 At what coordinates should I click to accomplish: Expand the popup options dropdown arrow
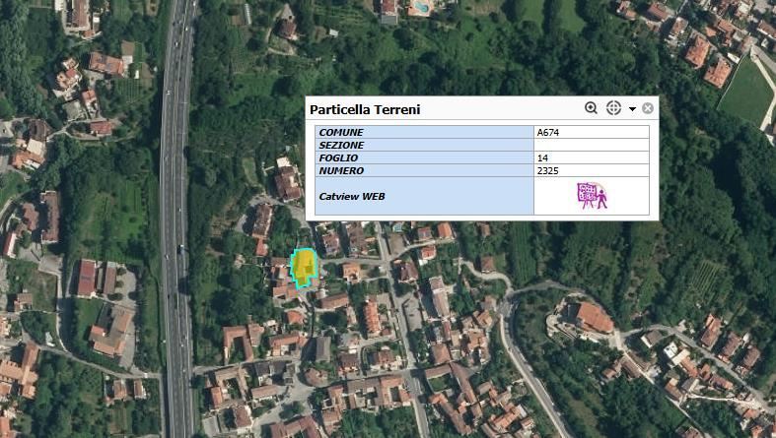632,109
